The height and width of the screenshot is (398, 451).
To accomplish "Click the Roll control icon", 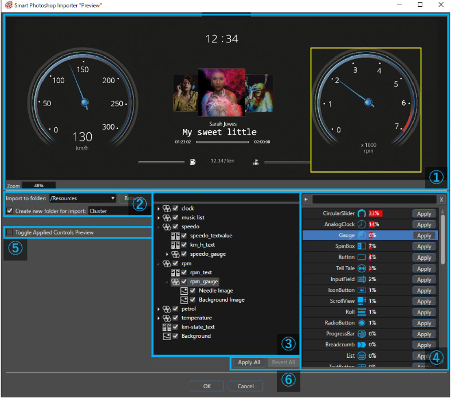I will click(x=362, y=312).
